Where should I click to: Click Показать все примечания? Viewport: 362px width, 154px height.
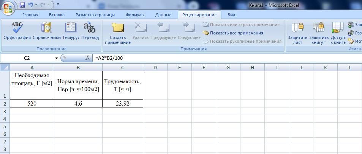[x=233, y=33]
